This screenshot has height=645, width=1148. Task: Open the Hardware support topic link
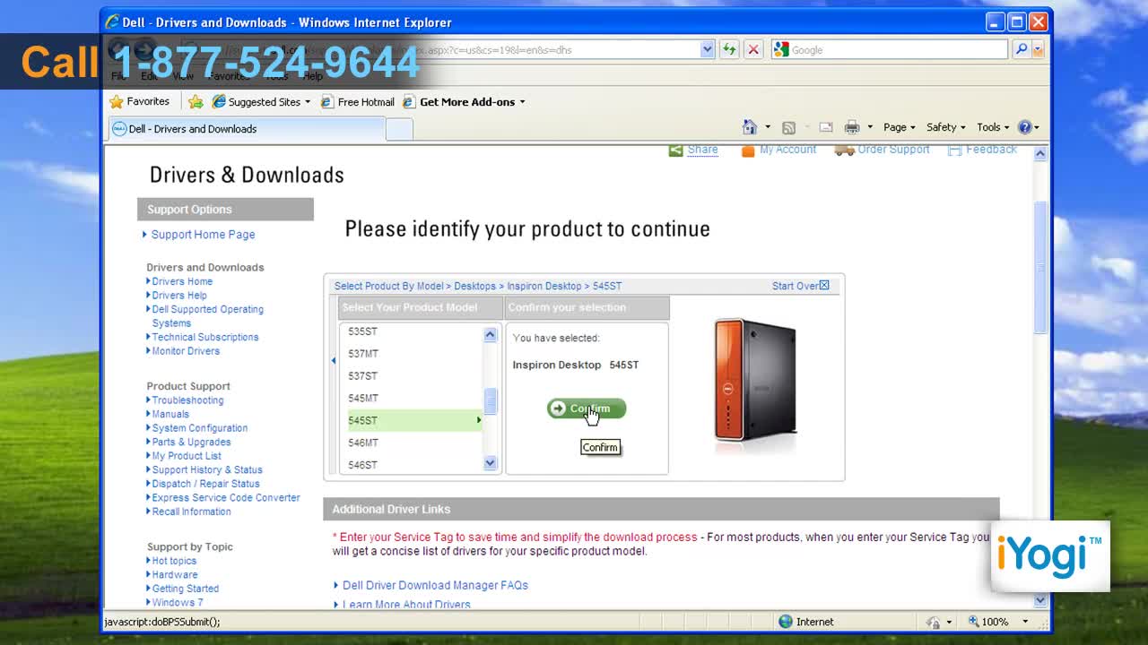pos(175,575)
